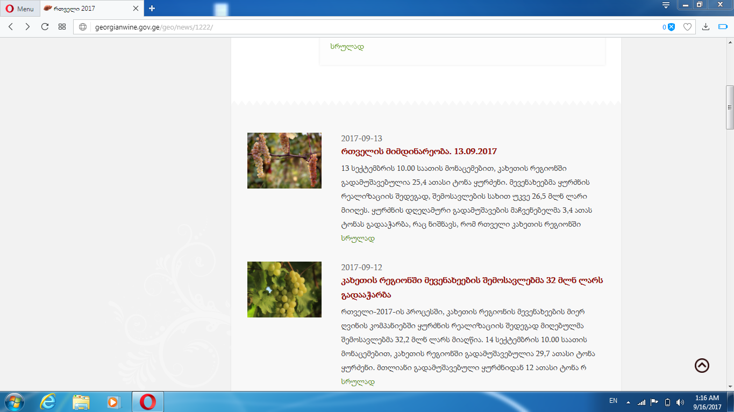Click the page vertical scrollbar thumb
Screen dimensions: 734x412
click(x=730, y=107)
